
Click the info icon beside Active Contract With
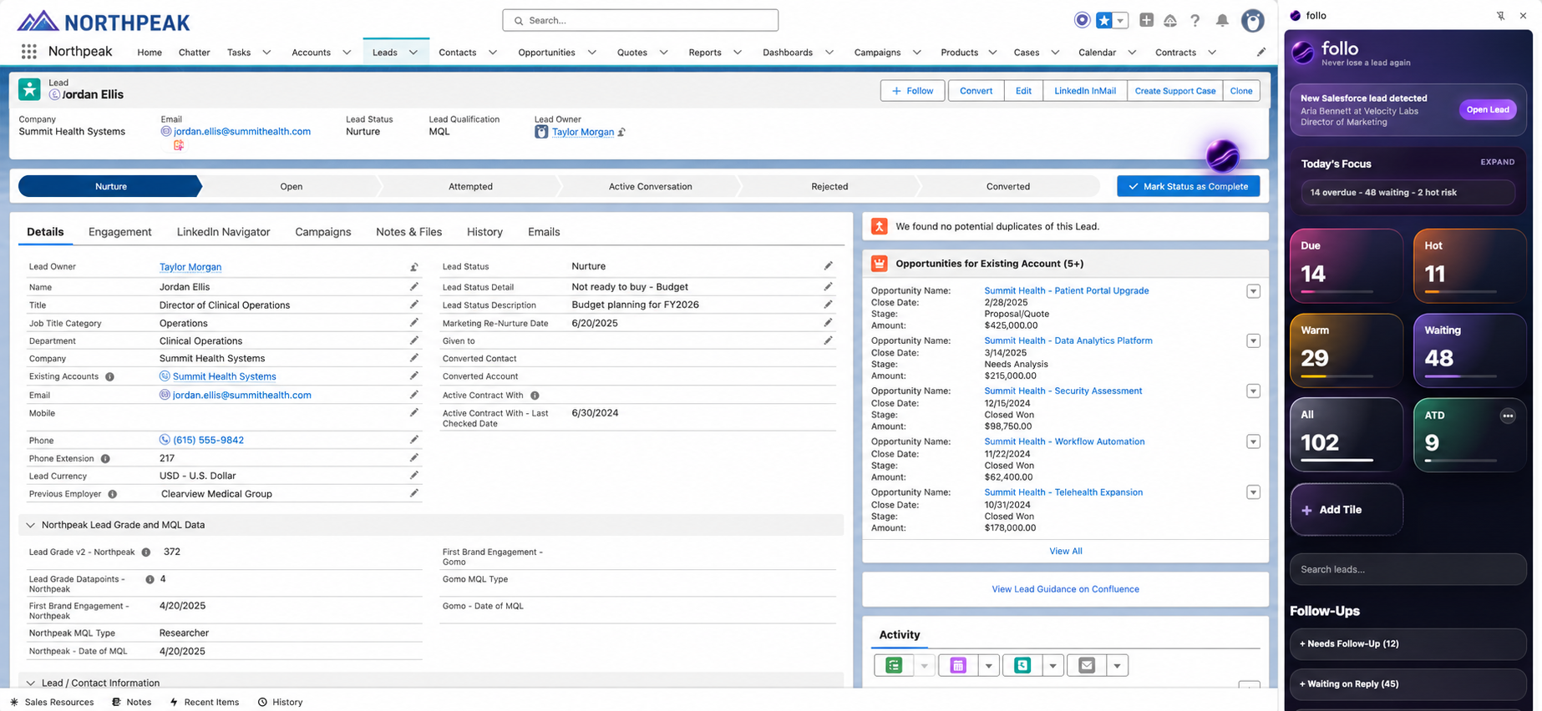(535, 396)
